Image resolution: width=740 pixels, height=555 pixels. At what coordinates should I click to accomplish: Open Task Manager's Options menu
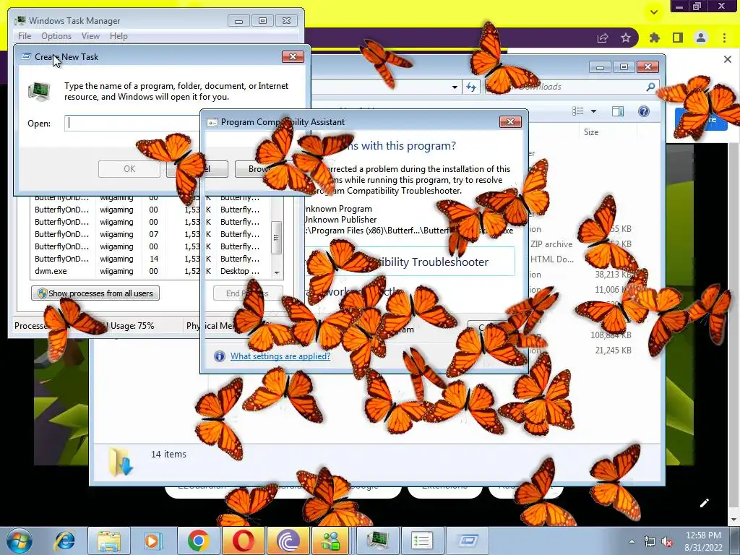pyautogui.click(x=56, y=36)
